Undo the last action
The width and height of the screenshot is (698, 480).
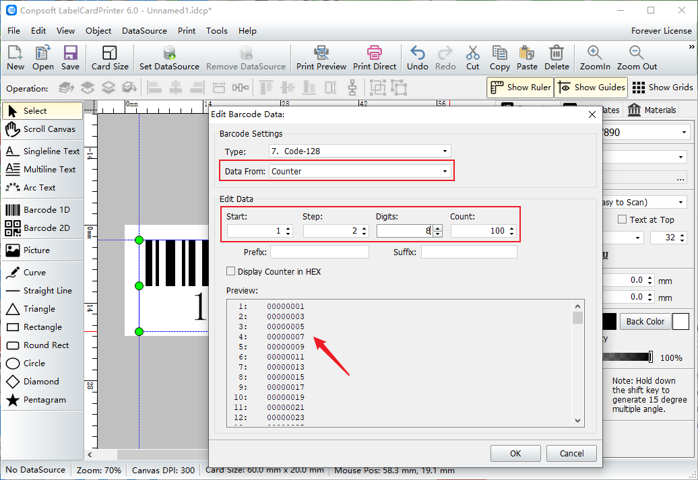(x=418, y=58)
